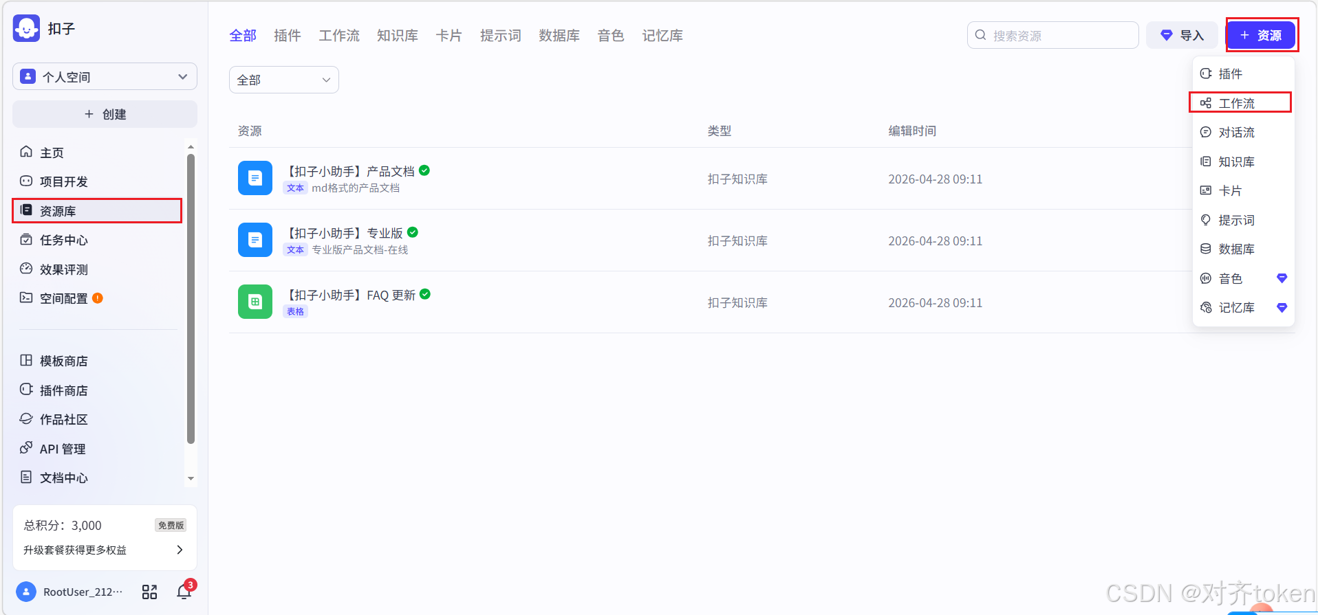Screen dimensions: 1318x615
Task: Switch to the 知识库 tab
Action: pos(398,35)
